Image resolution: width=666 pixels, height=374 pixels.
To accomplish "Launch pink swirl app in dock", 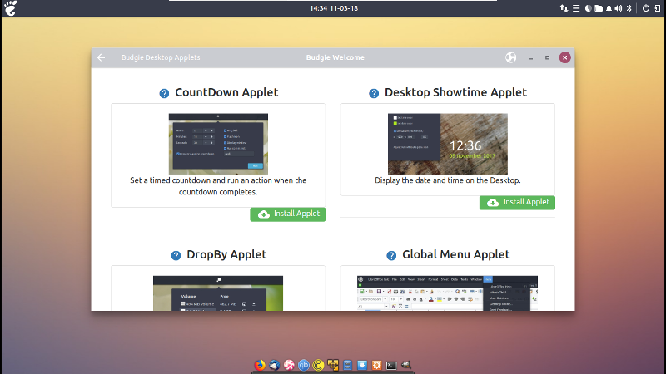I will coord(289,365).
